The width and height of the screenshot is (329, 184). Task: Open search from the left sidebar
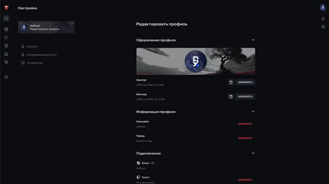6,18
